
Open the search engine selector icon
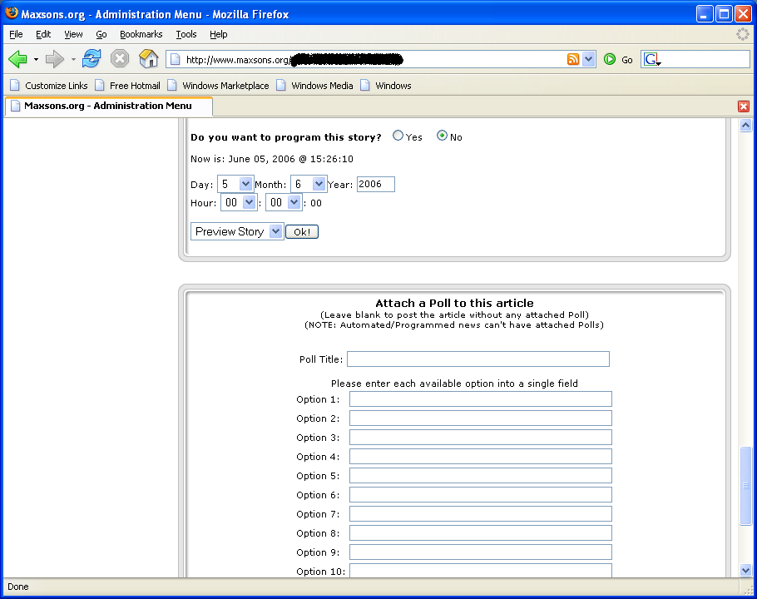click(x=651, y=60)
